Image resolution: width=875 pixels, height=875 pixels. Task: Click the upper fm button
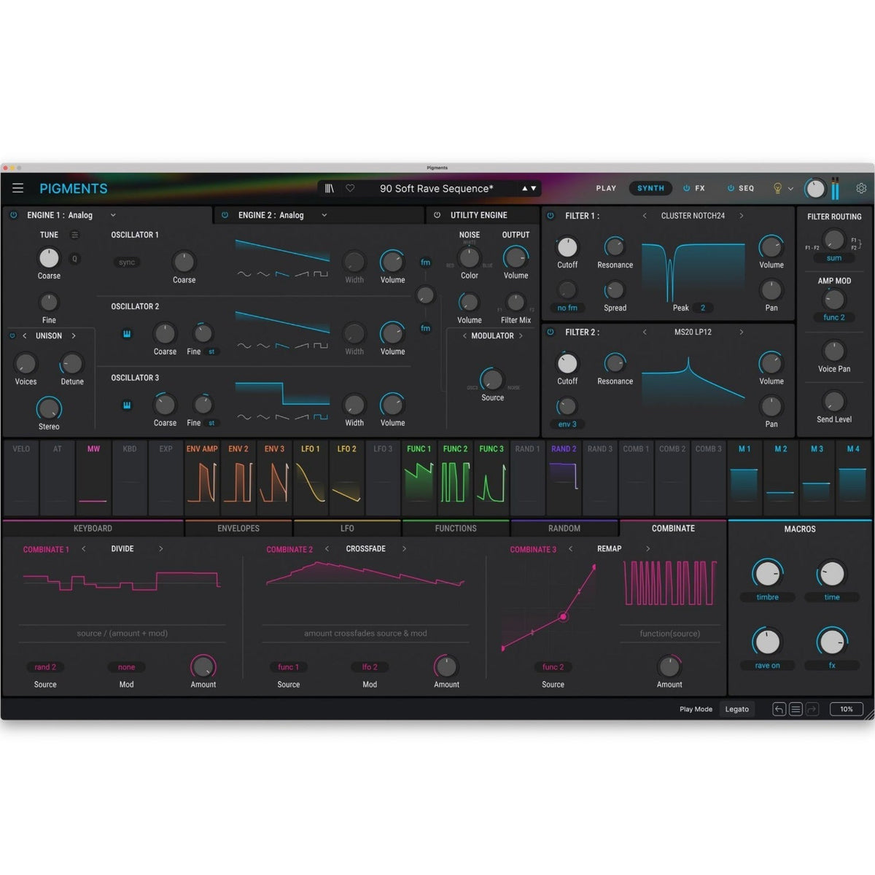click(x=425, y=262)
